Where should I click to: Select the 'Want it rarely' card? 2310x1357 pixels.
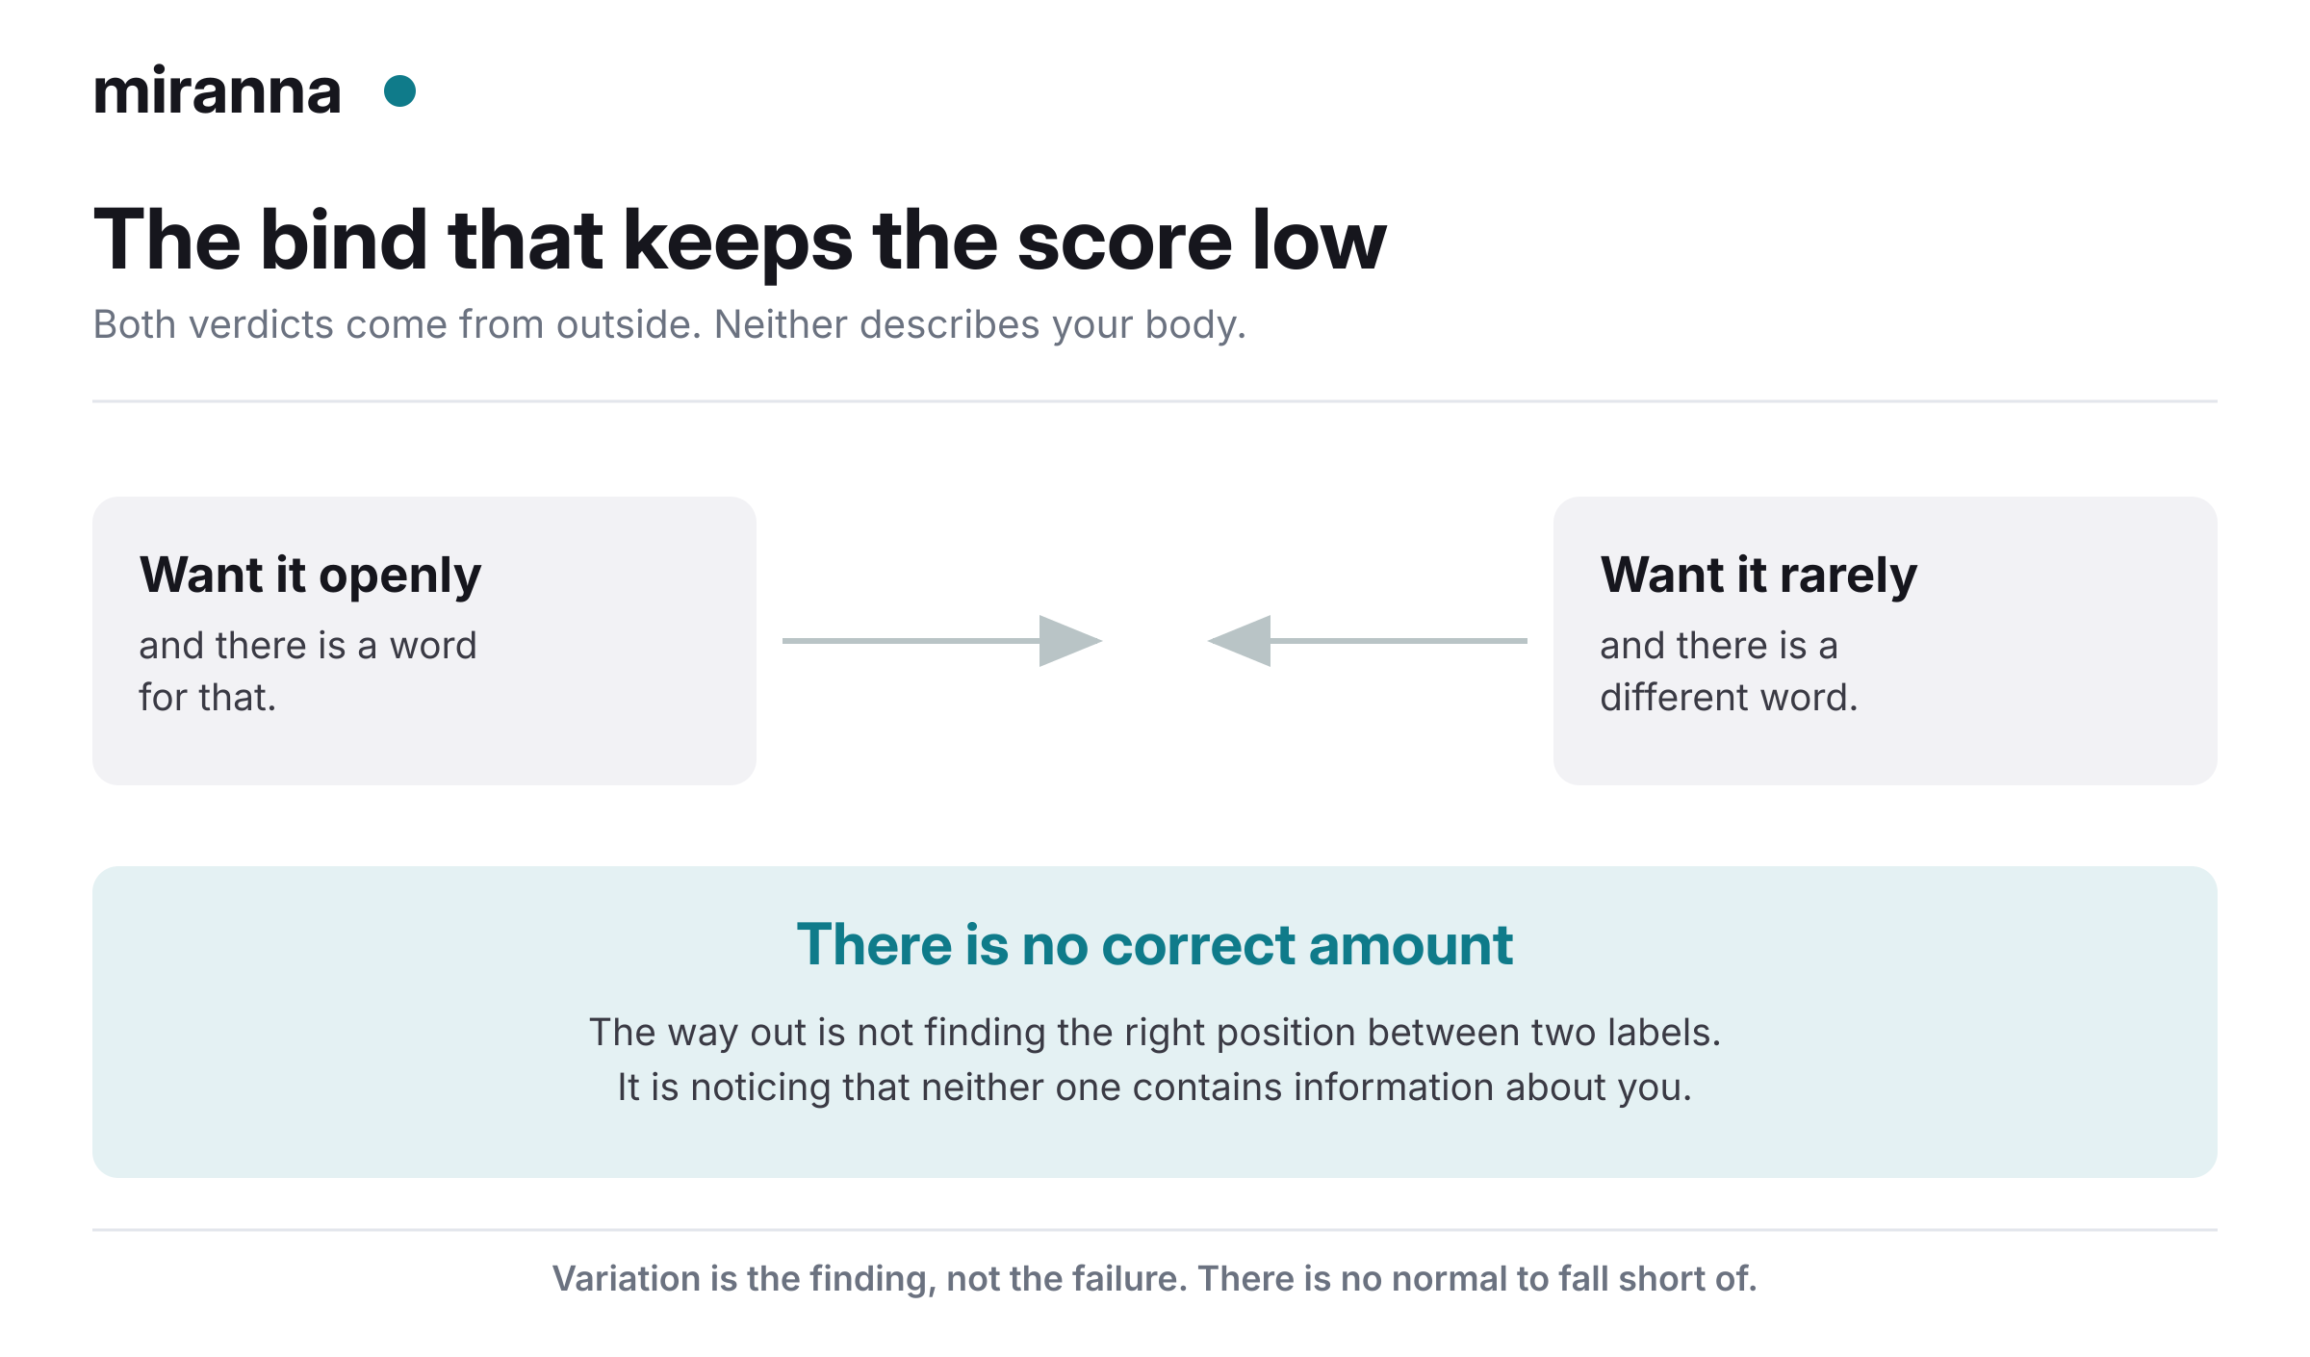coord(1886,641)
